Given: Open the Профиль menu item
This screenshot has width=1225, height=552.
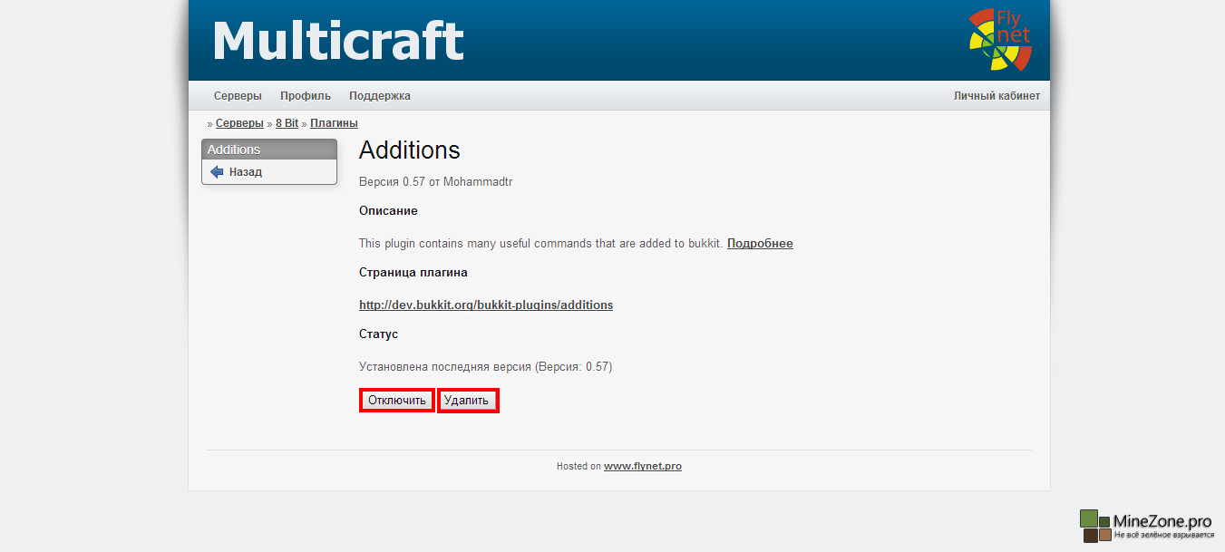Looking at the screenshot, I should tap(306, 96).
